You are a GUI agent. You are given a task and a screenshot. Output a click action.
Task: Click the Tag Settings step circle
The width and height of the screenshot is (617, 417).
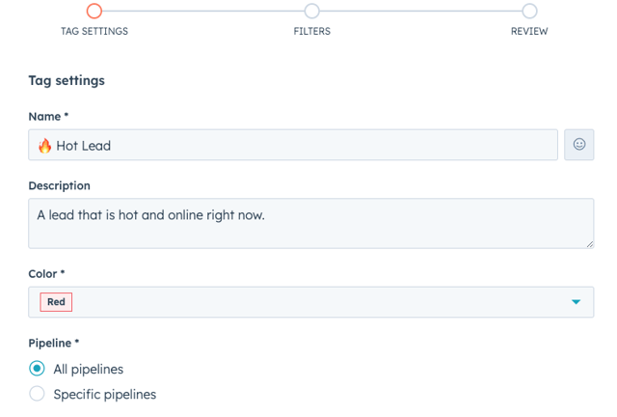point(94,11)
